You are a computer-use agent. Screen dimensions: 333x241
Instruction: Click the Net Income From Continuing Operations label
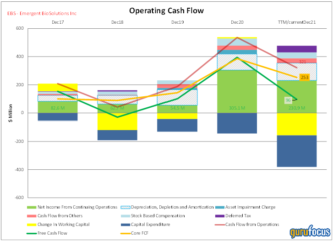tap(77, 207)
